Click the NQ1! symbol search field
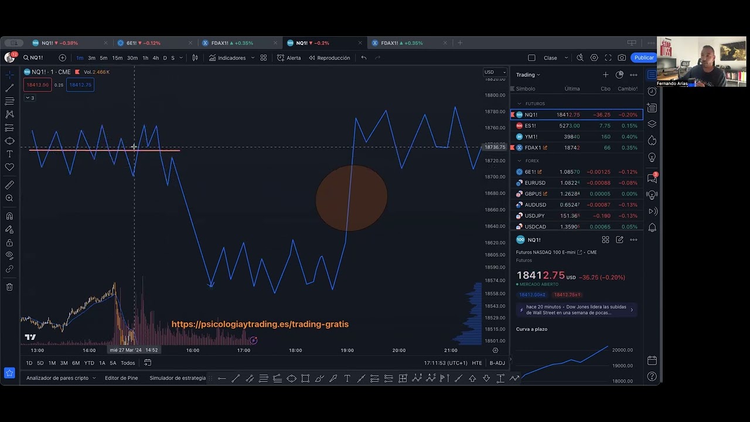The width and height of the screenshot is (750, 422). [x=37, y=58]
